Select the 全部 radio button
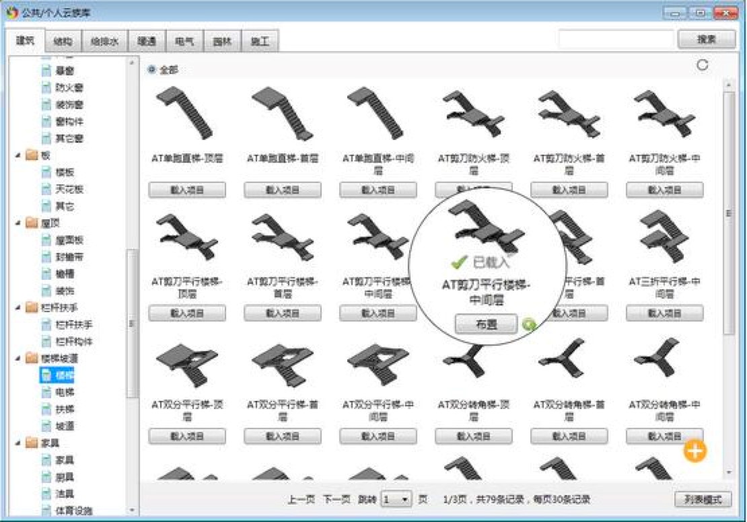Image resolution: width=747 pixels, height=522 pixels. [151, 69]
